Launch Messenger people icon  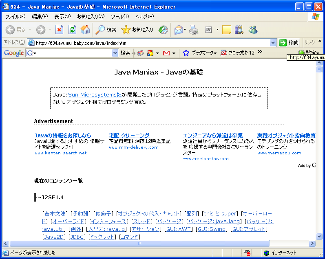click(x=253, y=30)
